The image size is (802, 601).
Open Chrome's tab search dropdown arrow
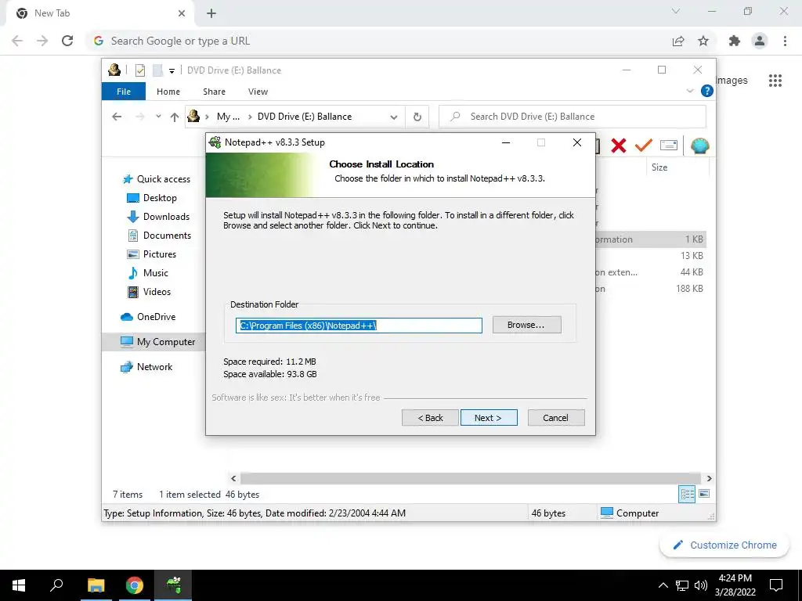(676, 11)
